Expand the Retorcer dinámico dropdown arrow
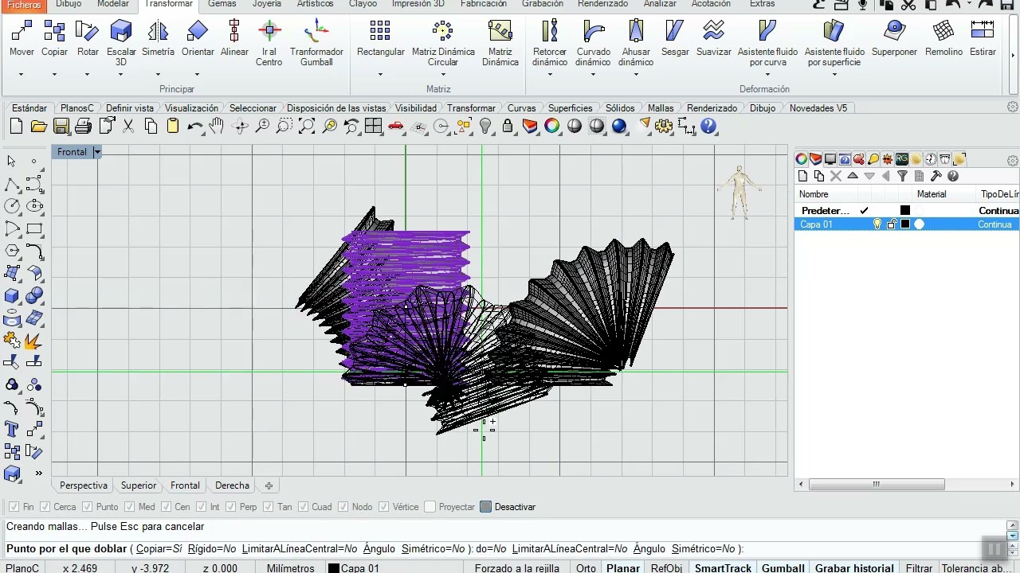 [x=550, y=75]
